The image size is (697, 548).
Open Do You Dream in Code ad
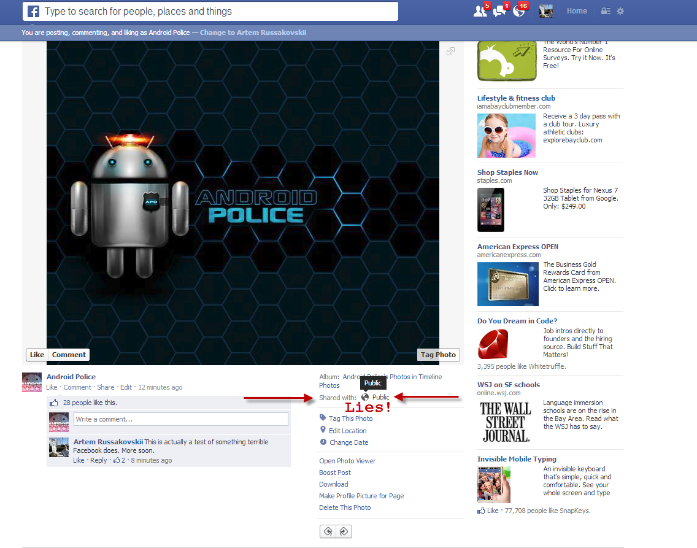pyautogui.click(x=517, y=320)
